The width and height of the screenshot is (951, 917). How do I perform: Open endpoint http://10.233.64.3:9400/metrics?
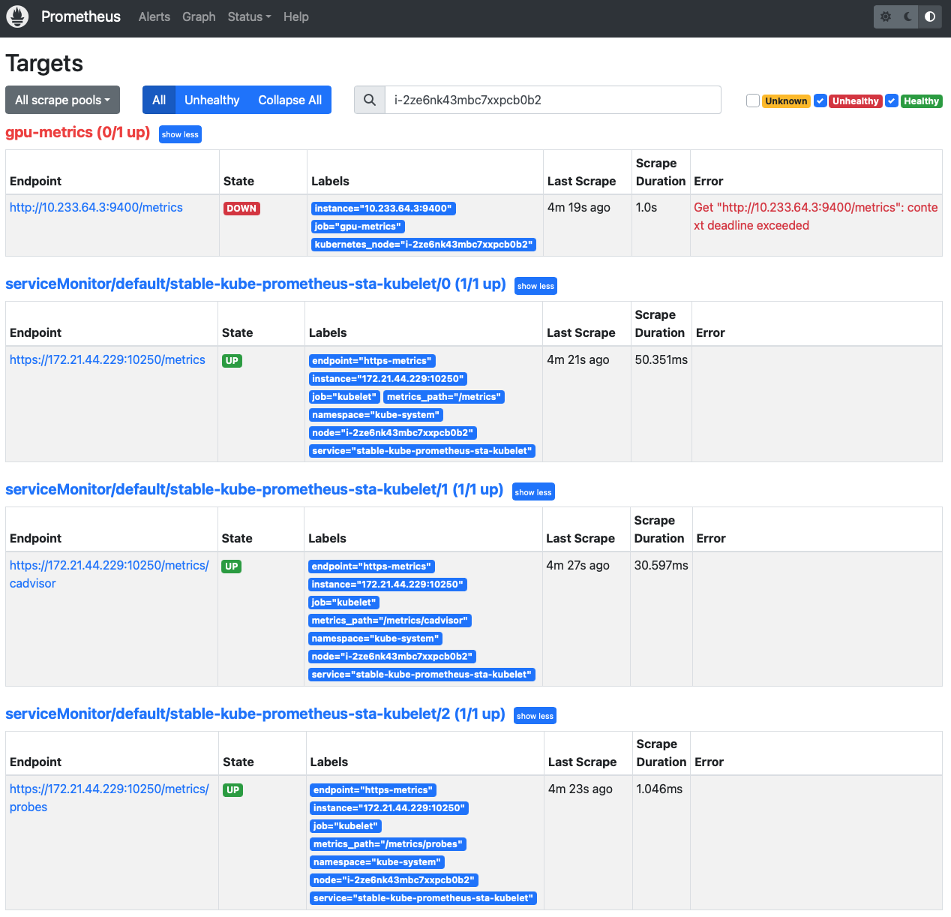pos(96,207)
